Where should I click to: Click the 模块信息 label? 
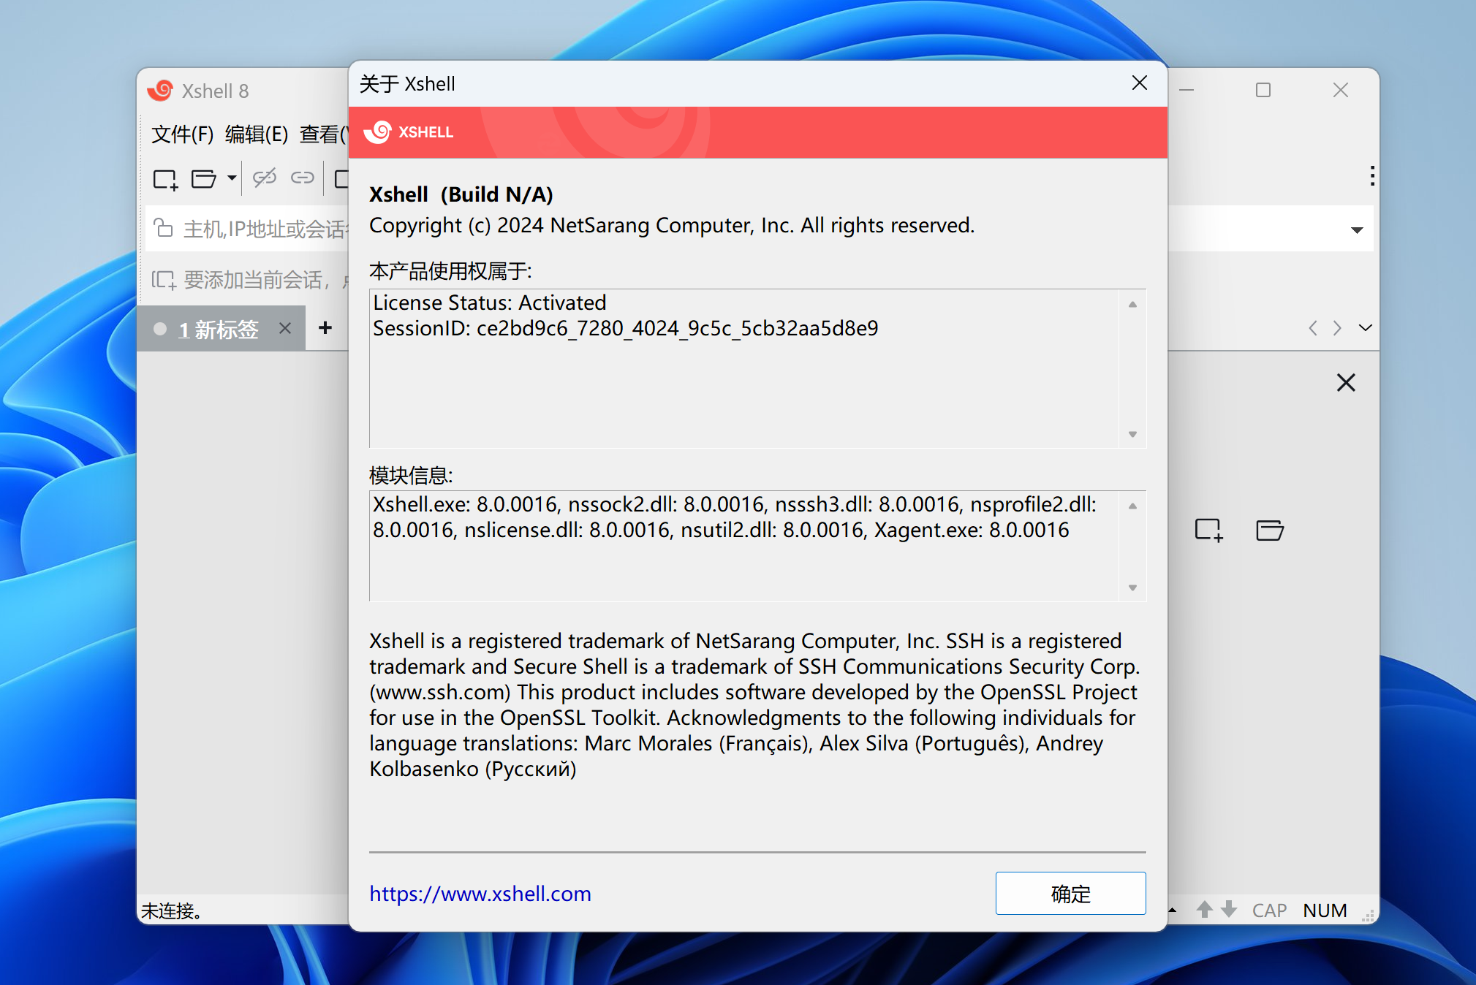click(x=411, y=476)
